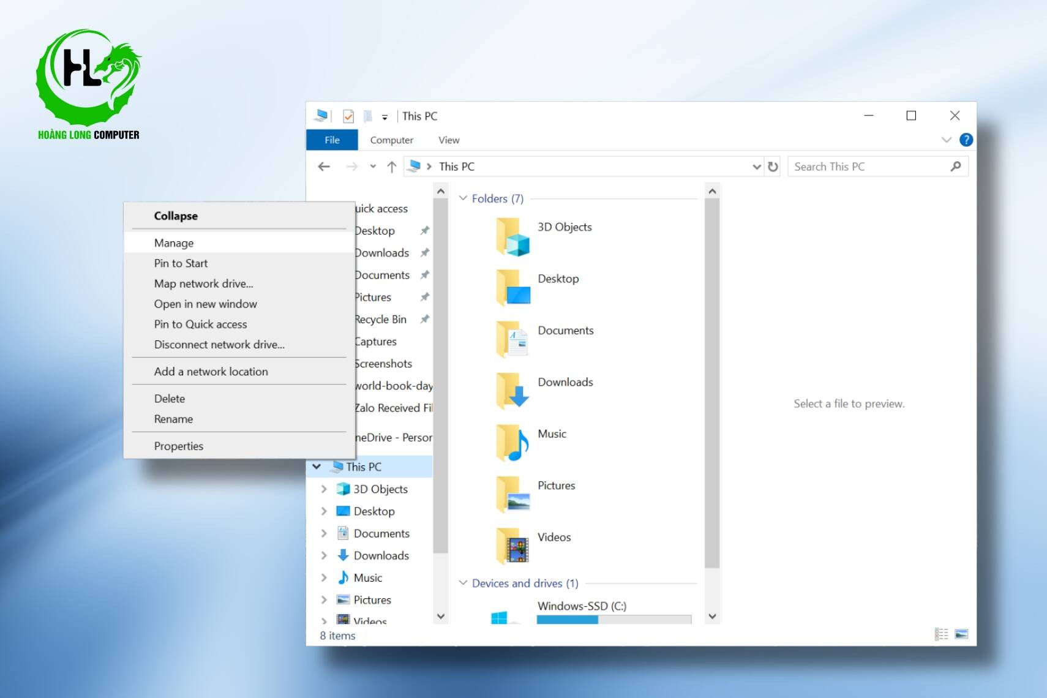Select the Windows-SSD (C:) drive

click(582, 606)
